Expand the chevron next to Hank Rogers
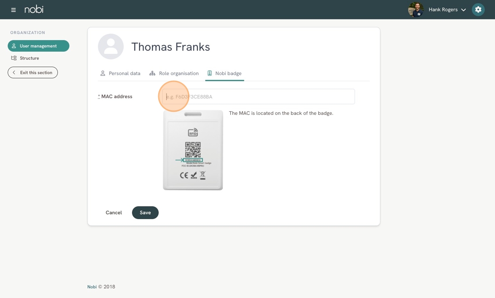 pyautogui.click(x=463, y=10)
